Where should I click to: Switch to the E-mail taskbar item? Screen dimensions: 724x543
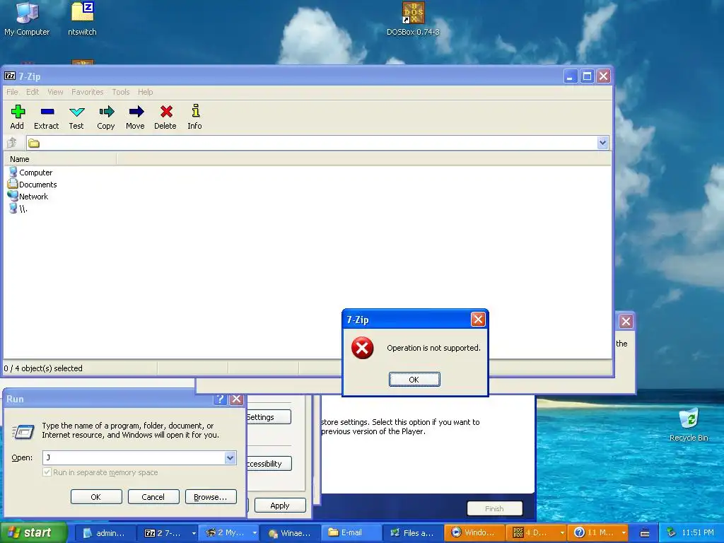click(x=351, y=533)
